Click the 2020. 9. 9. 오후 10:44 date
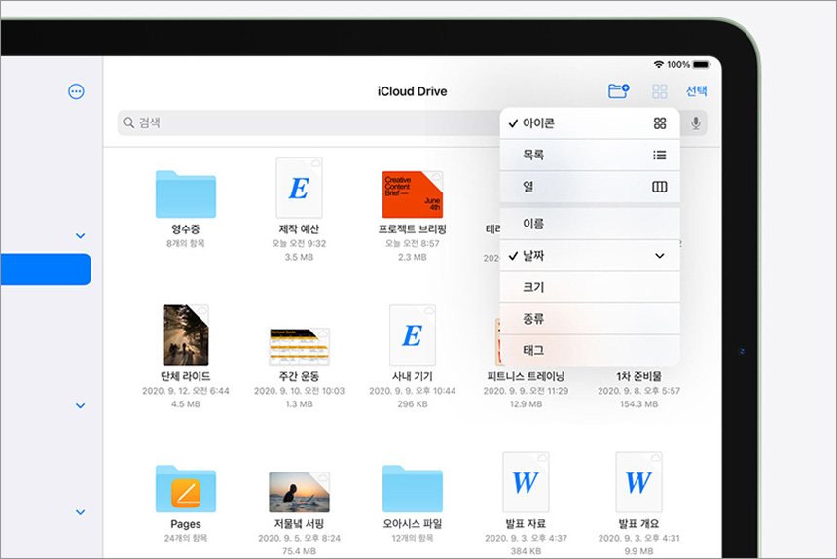This screenshot has height=559, width=837. [413, 391]
